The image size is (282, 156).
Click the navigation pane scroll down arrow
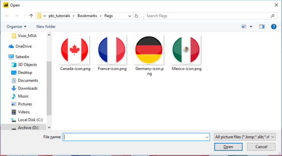49,127
